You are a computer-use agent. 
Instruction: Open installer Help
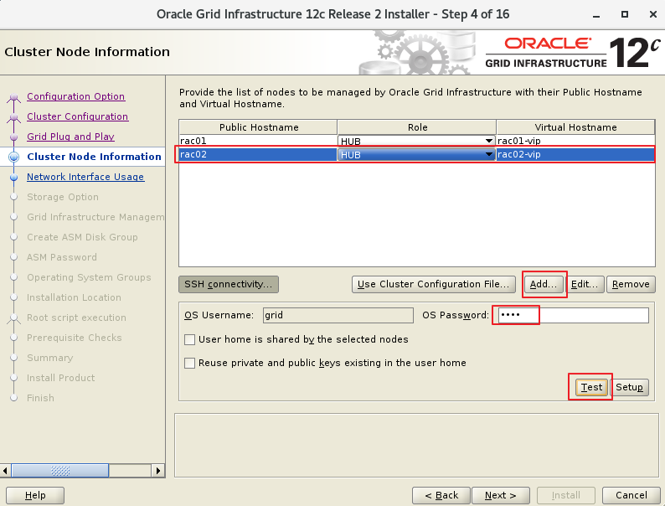click(x=35, y=495)
